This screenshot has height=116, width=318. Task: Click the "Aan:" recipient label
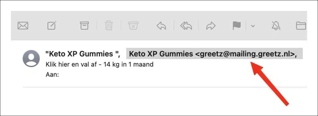click(52, 75)
